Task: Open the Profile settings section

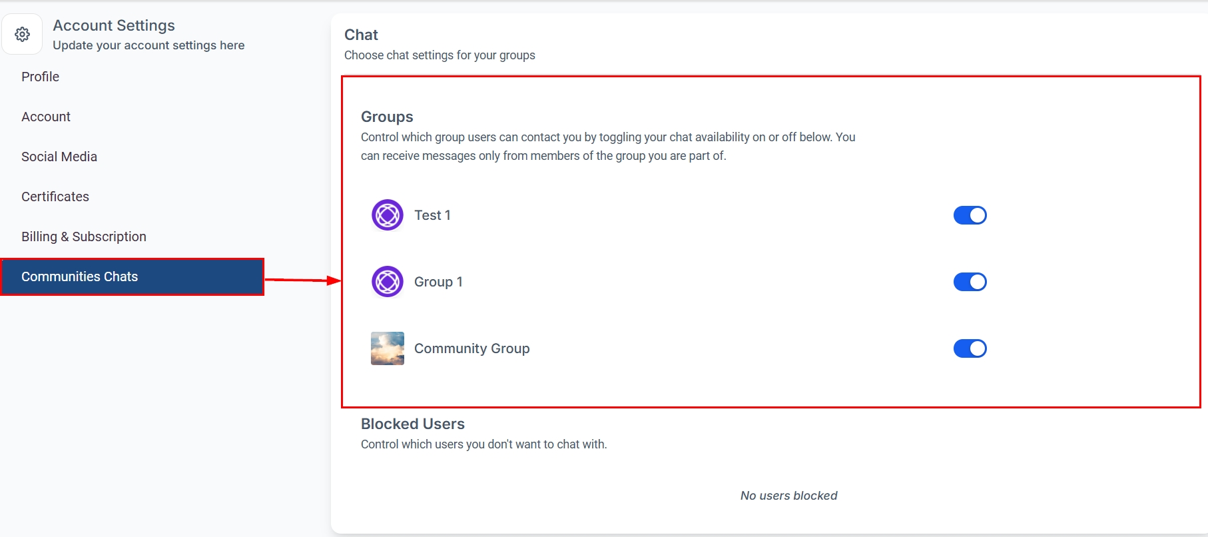Action: point(41,77)
